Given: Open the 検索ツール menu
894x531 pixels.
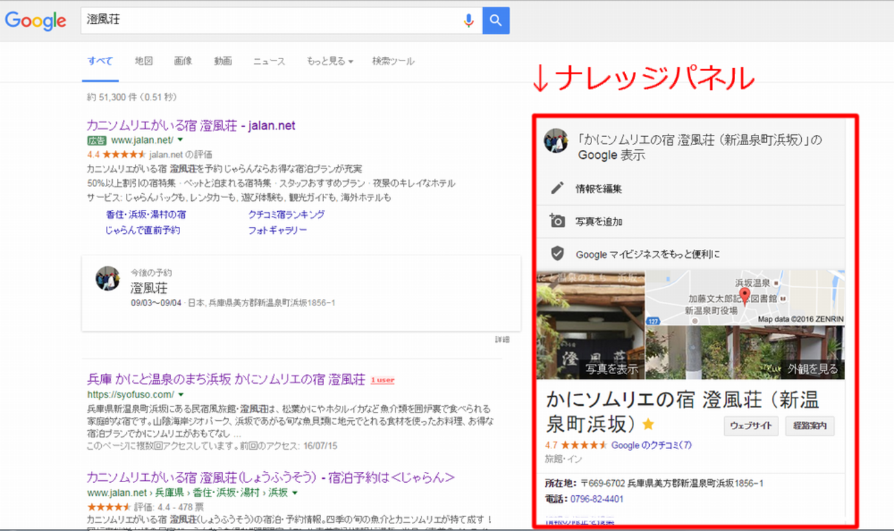Looking at the screenshot, I should [393, 61].
